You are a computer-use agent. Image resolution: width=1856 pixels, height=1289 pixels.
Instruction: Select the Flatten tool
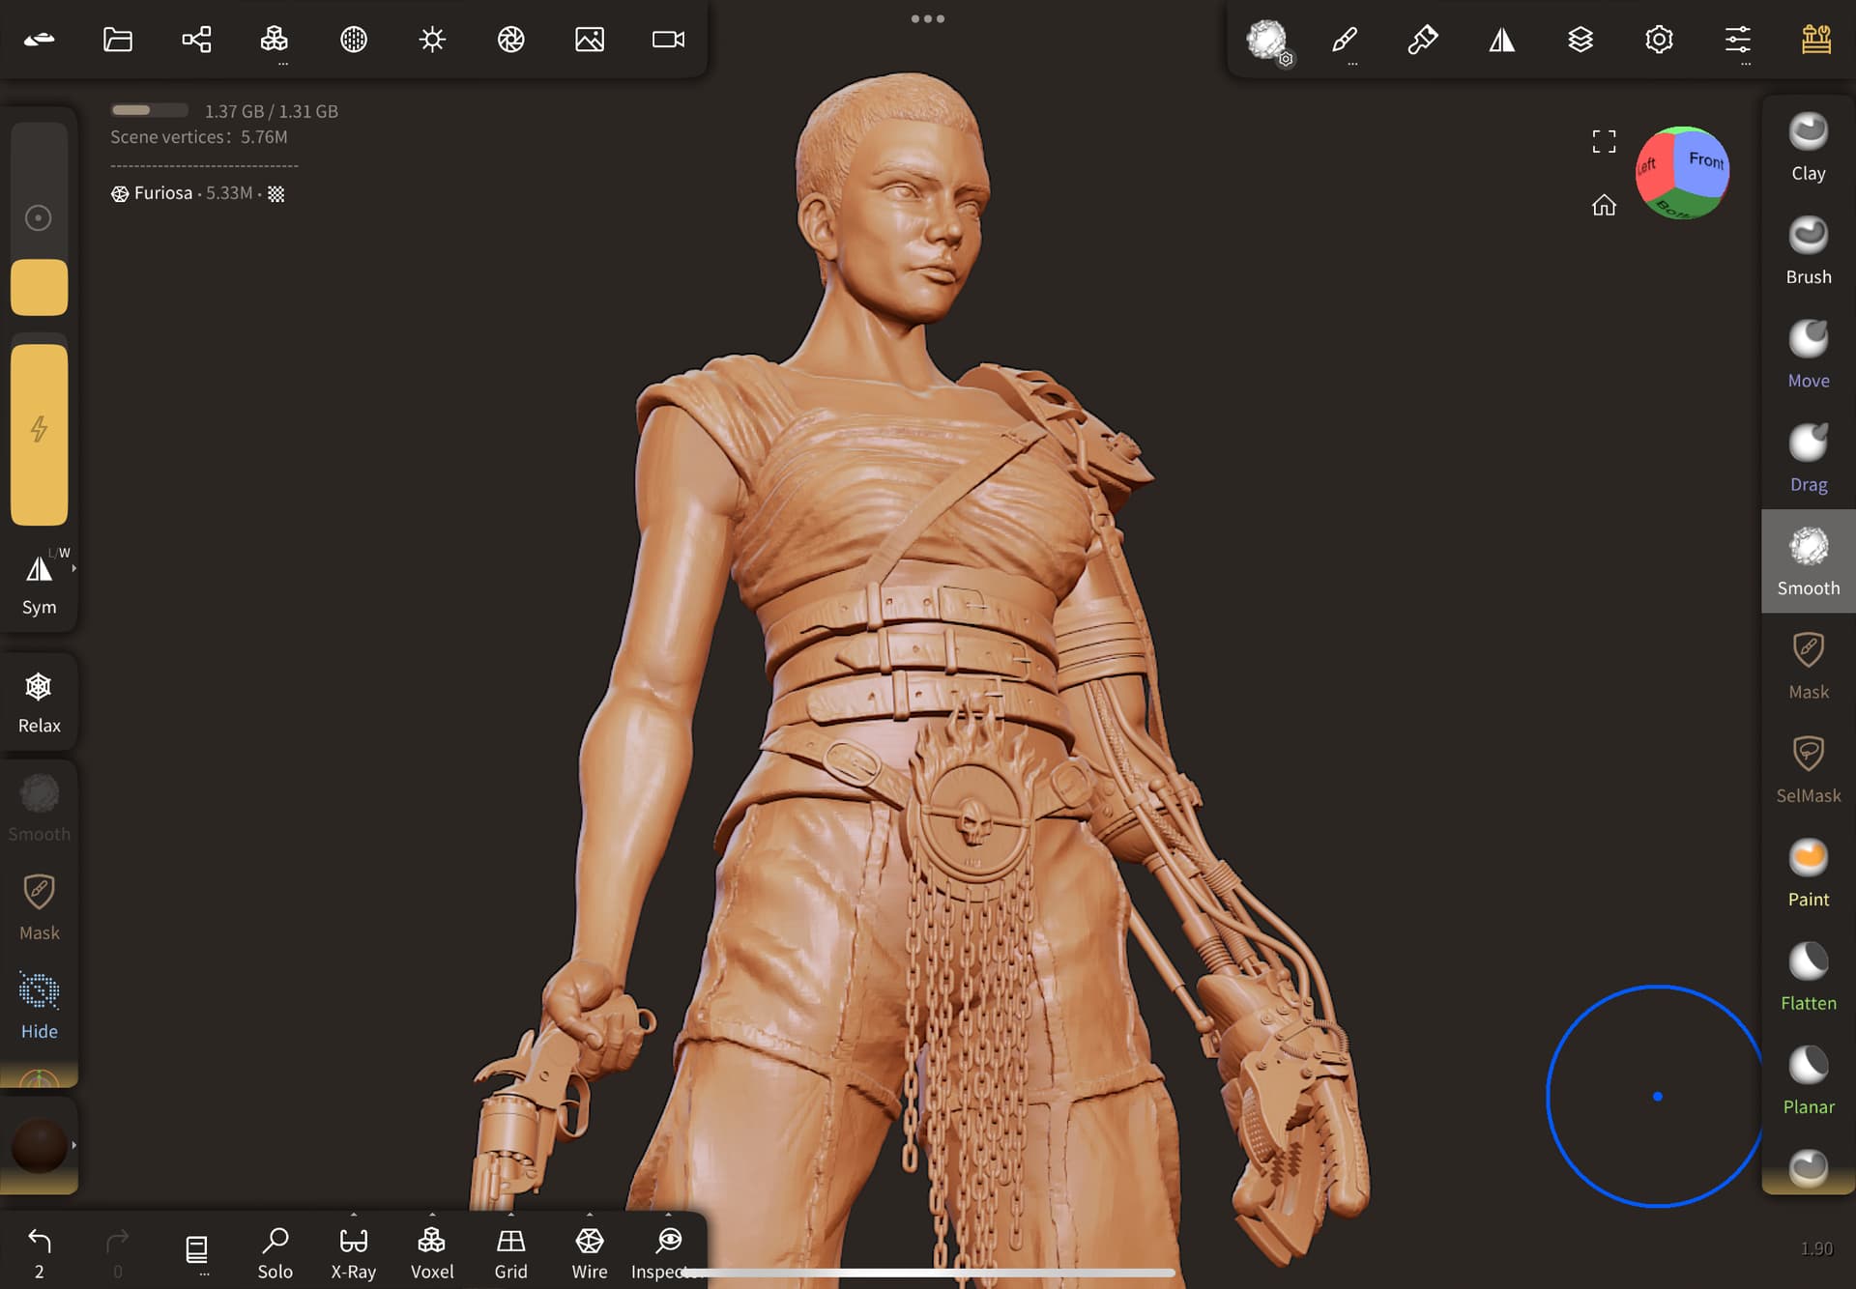(x=1809, y=977)
